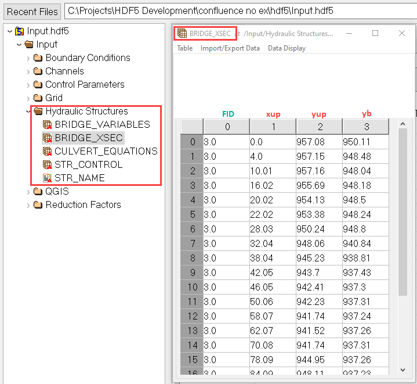This screenshot has width=417, height=384.
Task: Click the table's vertical scrollbar down arrow
Action: click(x=403, y=369)
